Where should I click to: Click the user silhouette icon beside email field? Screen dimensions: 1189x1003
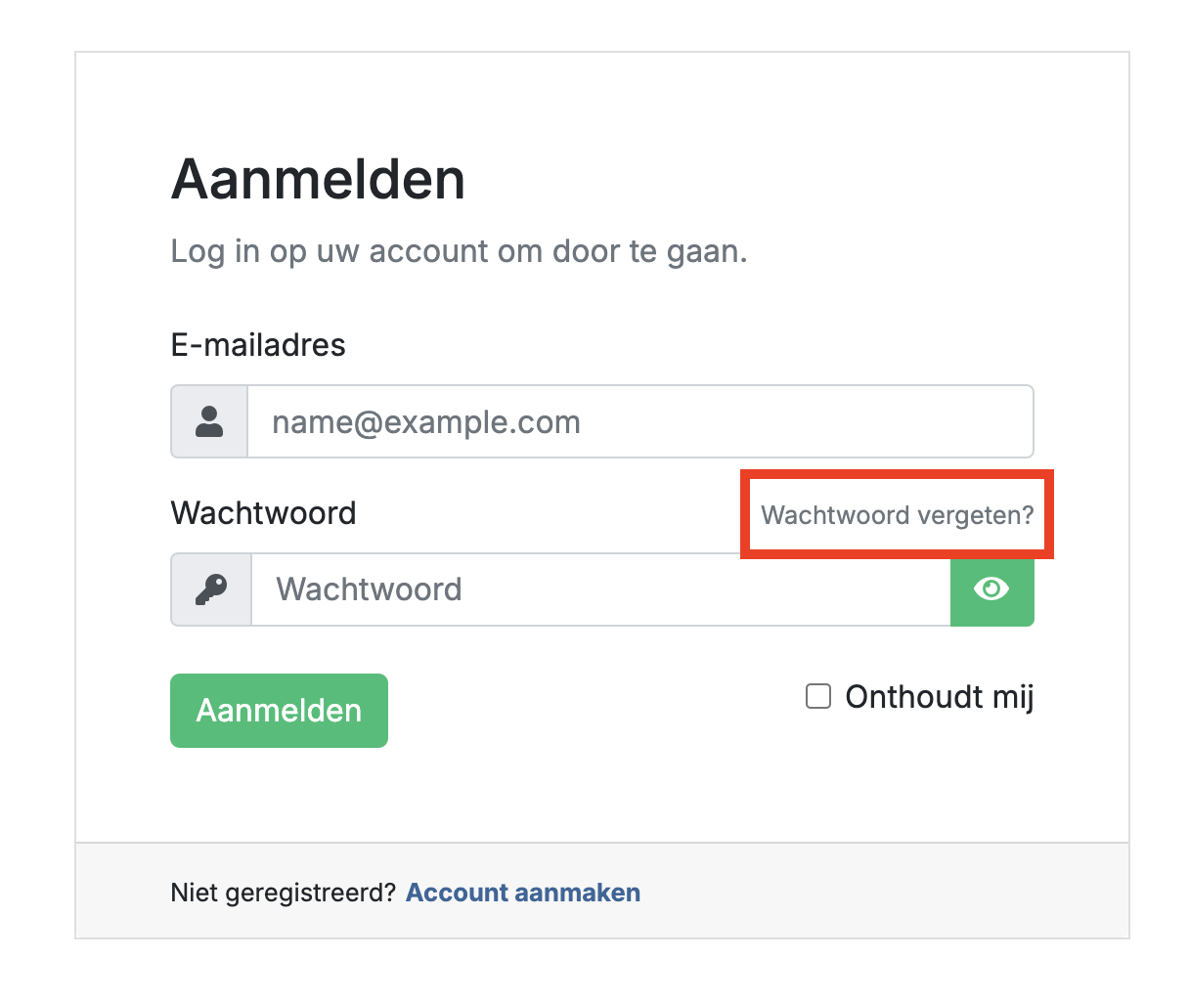(x=209, y=421)
